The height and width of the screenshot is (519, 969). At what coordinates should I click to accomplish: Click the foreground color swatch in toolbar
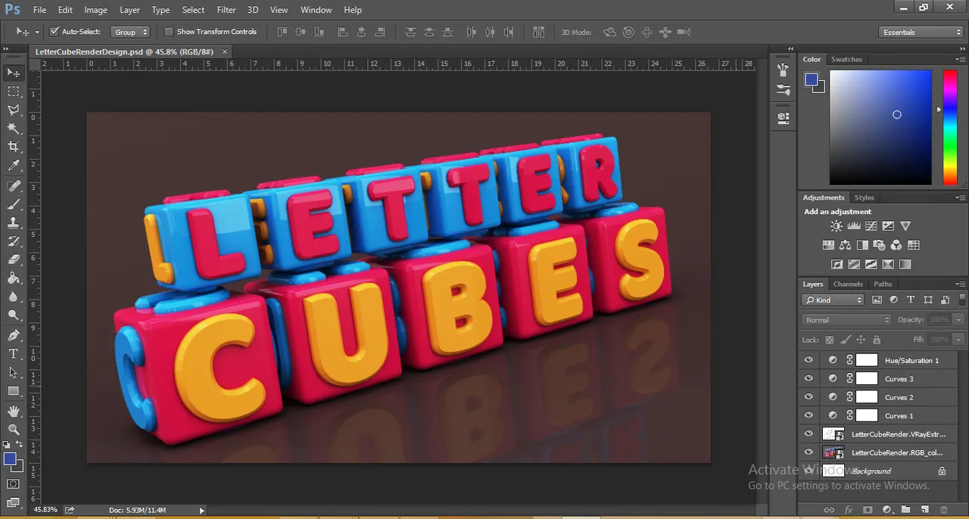[x=10, y=458]
